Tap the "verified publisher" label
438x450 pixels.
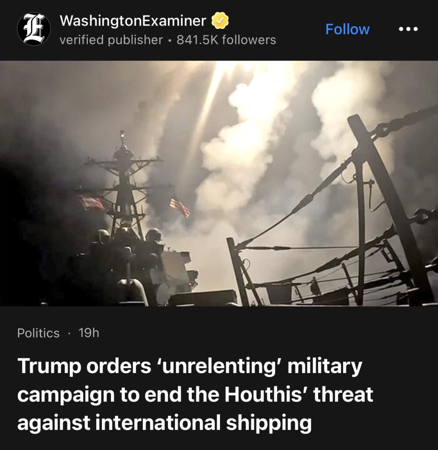coord(111,40)
